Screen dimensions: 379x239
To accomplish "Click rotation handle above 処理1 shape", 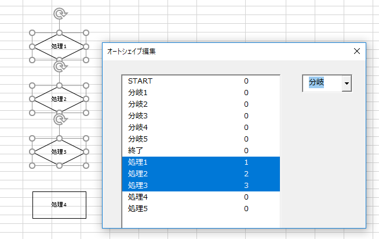I will (x=60, y=13).
